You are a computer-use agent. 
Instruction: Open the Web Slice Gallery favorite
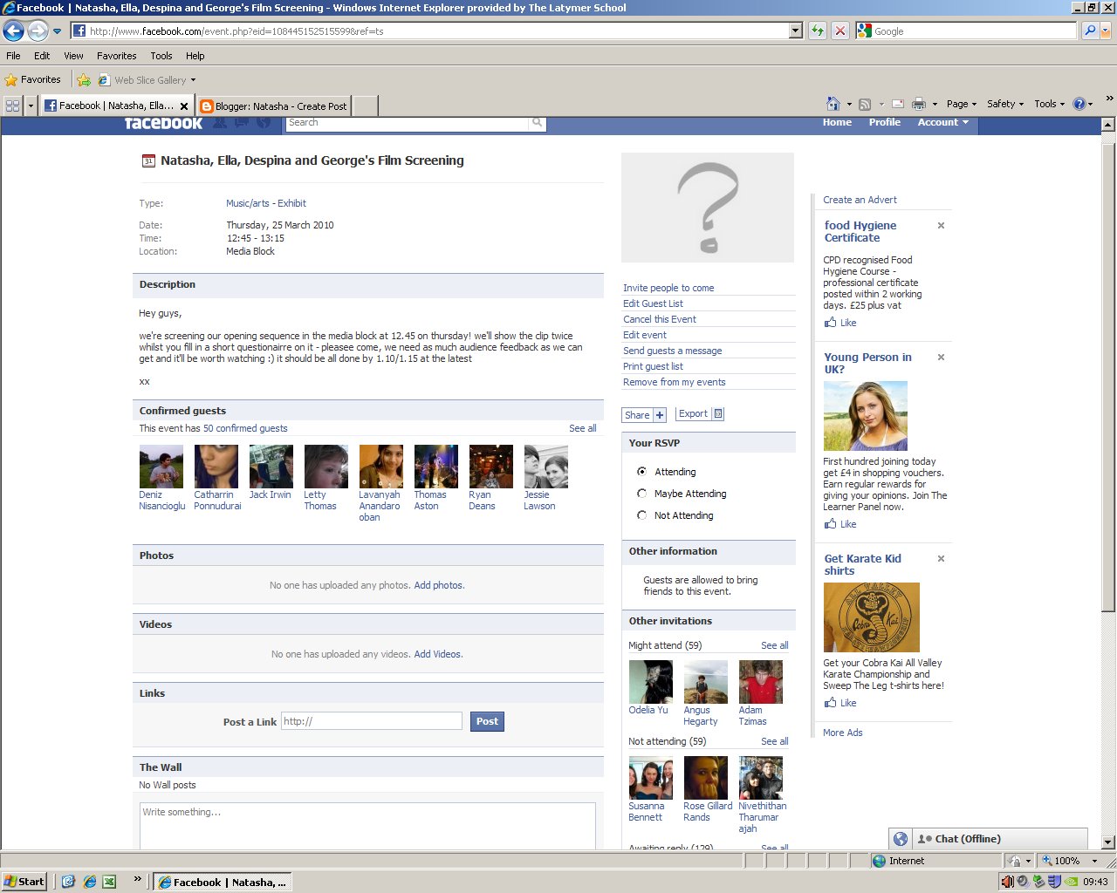(x=147, y=79)
